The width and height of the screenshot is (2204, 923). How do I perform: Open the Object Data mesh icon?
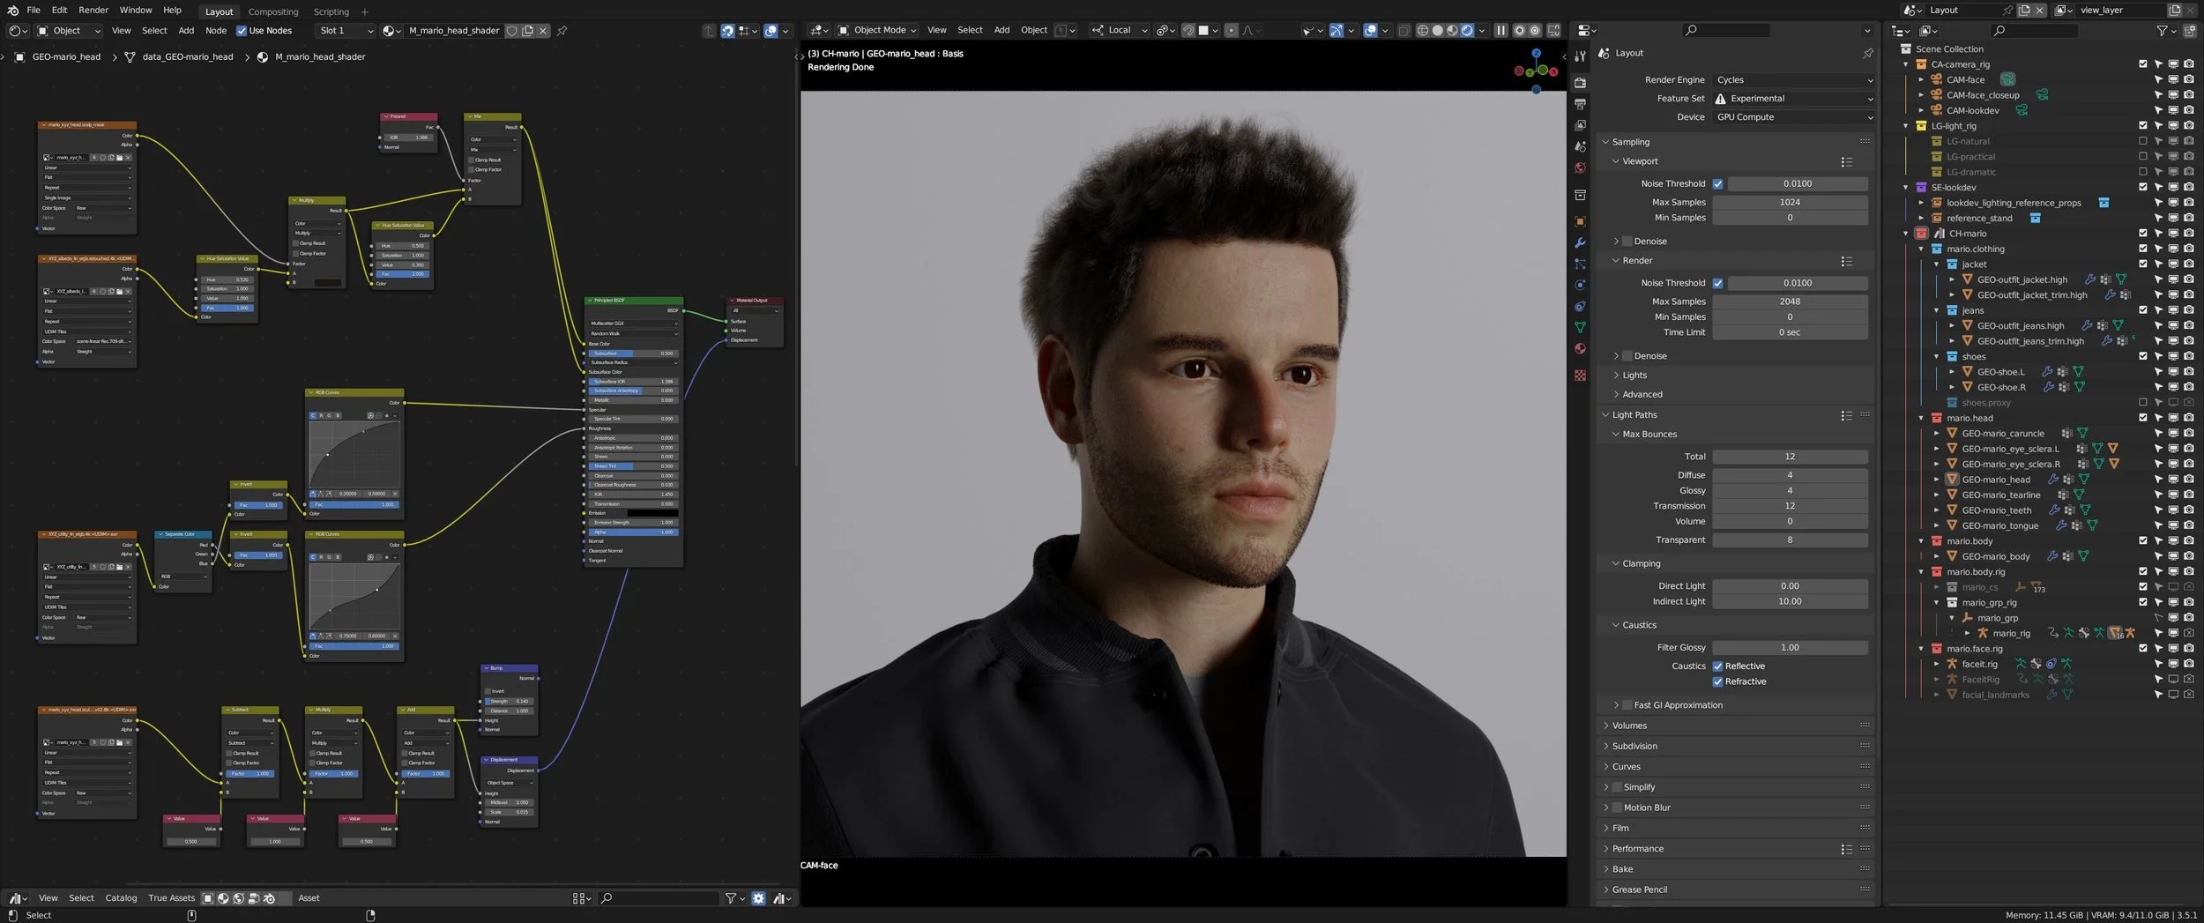point(1580,327)
